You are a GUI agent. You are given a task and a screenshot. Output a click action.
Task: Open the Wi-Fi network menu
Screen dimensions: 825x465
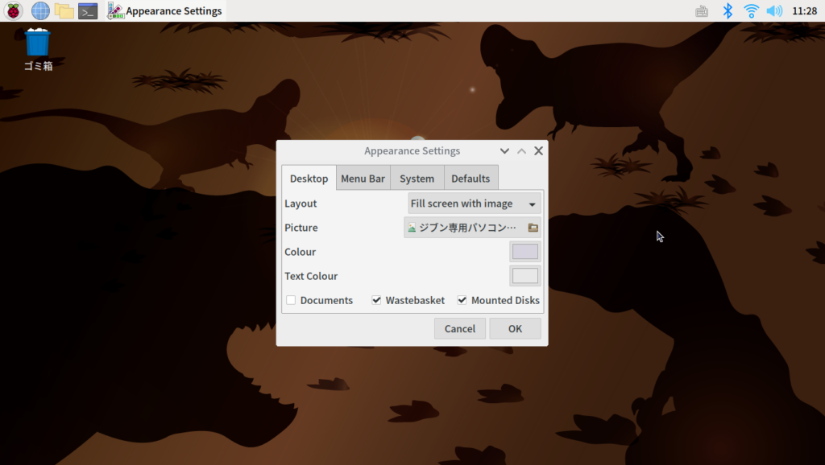(x=751, y=11)
